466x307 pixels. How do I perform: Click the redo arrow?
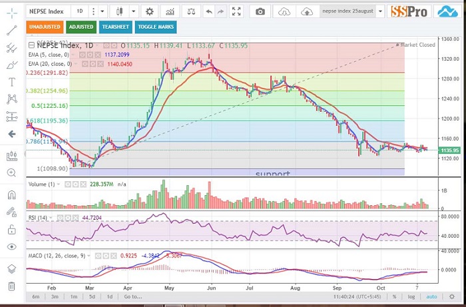click(x=220, y=11)
